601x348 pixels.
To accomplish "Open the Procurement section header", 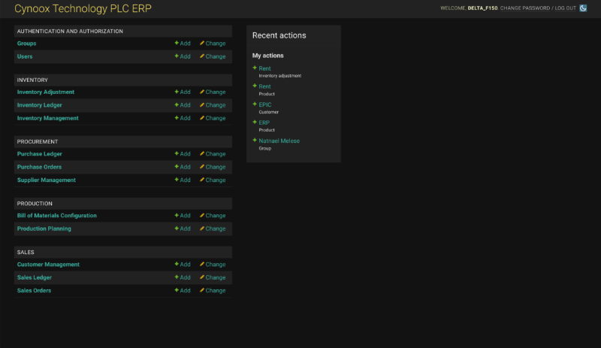I will (x=37, y=141).
